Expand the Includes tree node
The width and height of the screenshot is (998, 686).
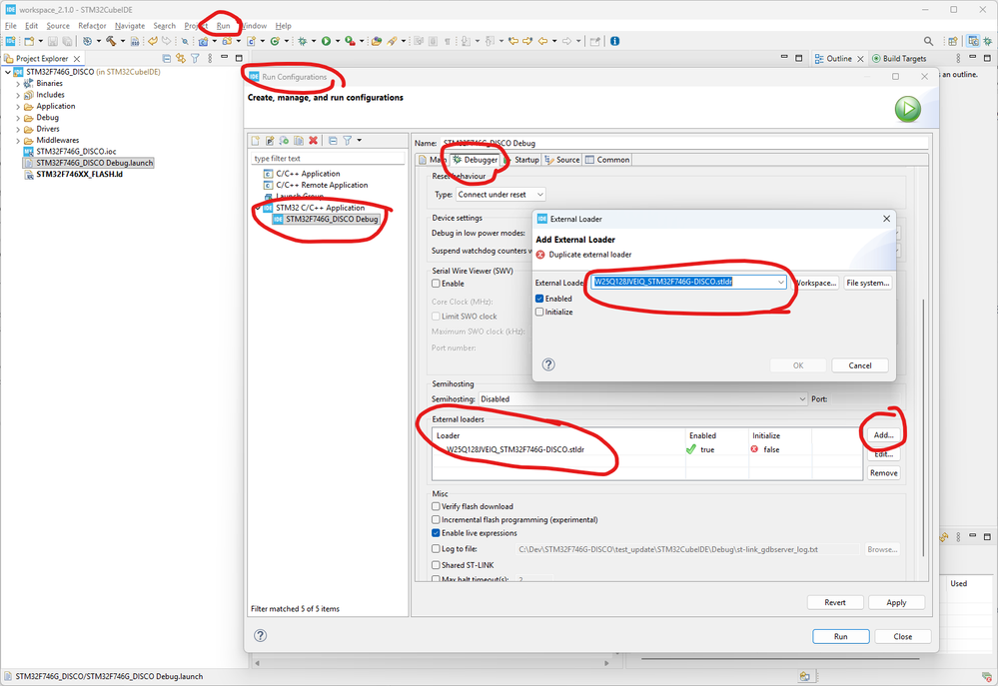click(x=18, y=95)
